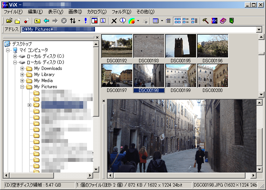The image size is (266, 190).
Task: Click folder tree vertical scroll up arrow
Action: (x=96, y=44)
